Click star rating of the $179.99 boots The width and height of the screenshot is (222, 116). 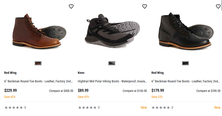point(161,107)
